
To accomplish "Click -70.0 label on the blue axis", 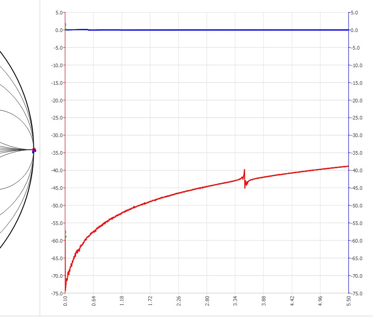I will point(357,276).
